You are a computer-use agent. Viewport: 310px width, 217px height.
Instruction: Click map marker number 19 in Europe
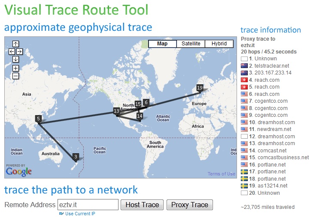click(199, 88)
